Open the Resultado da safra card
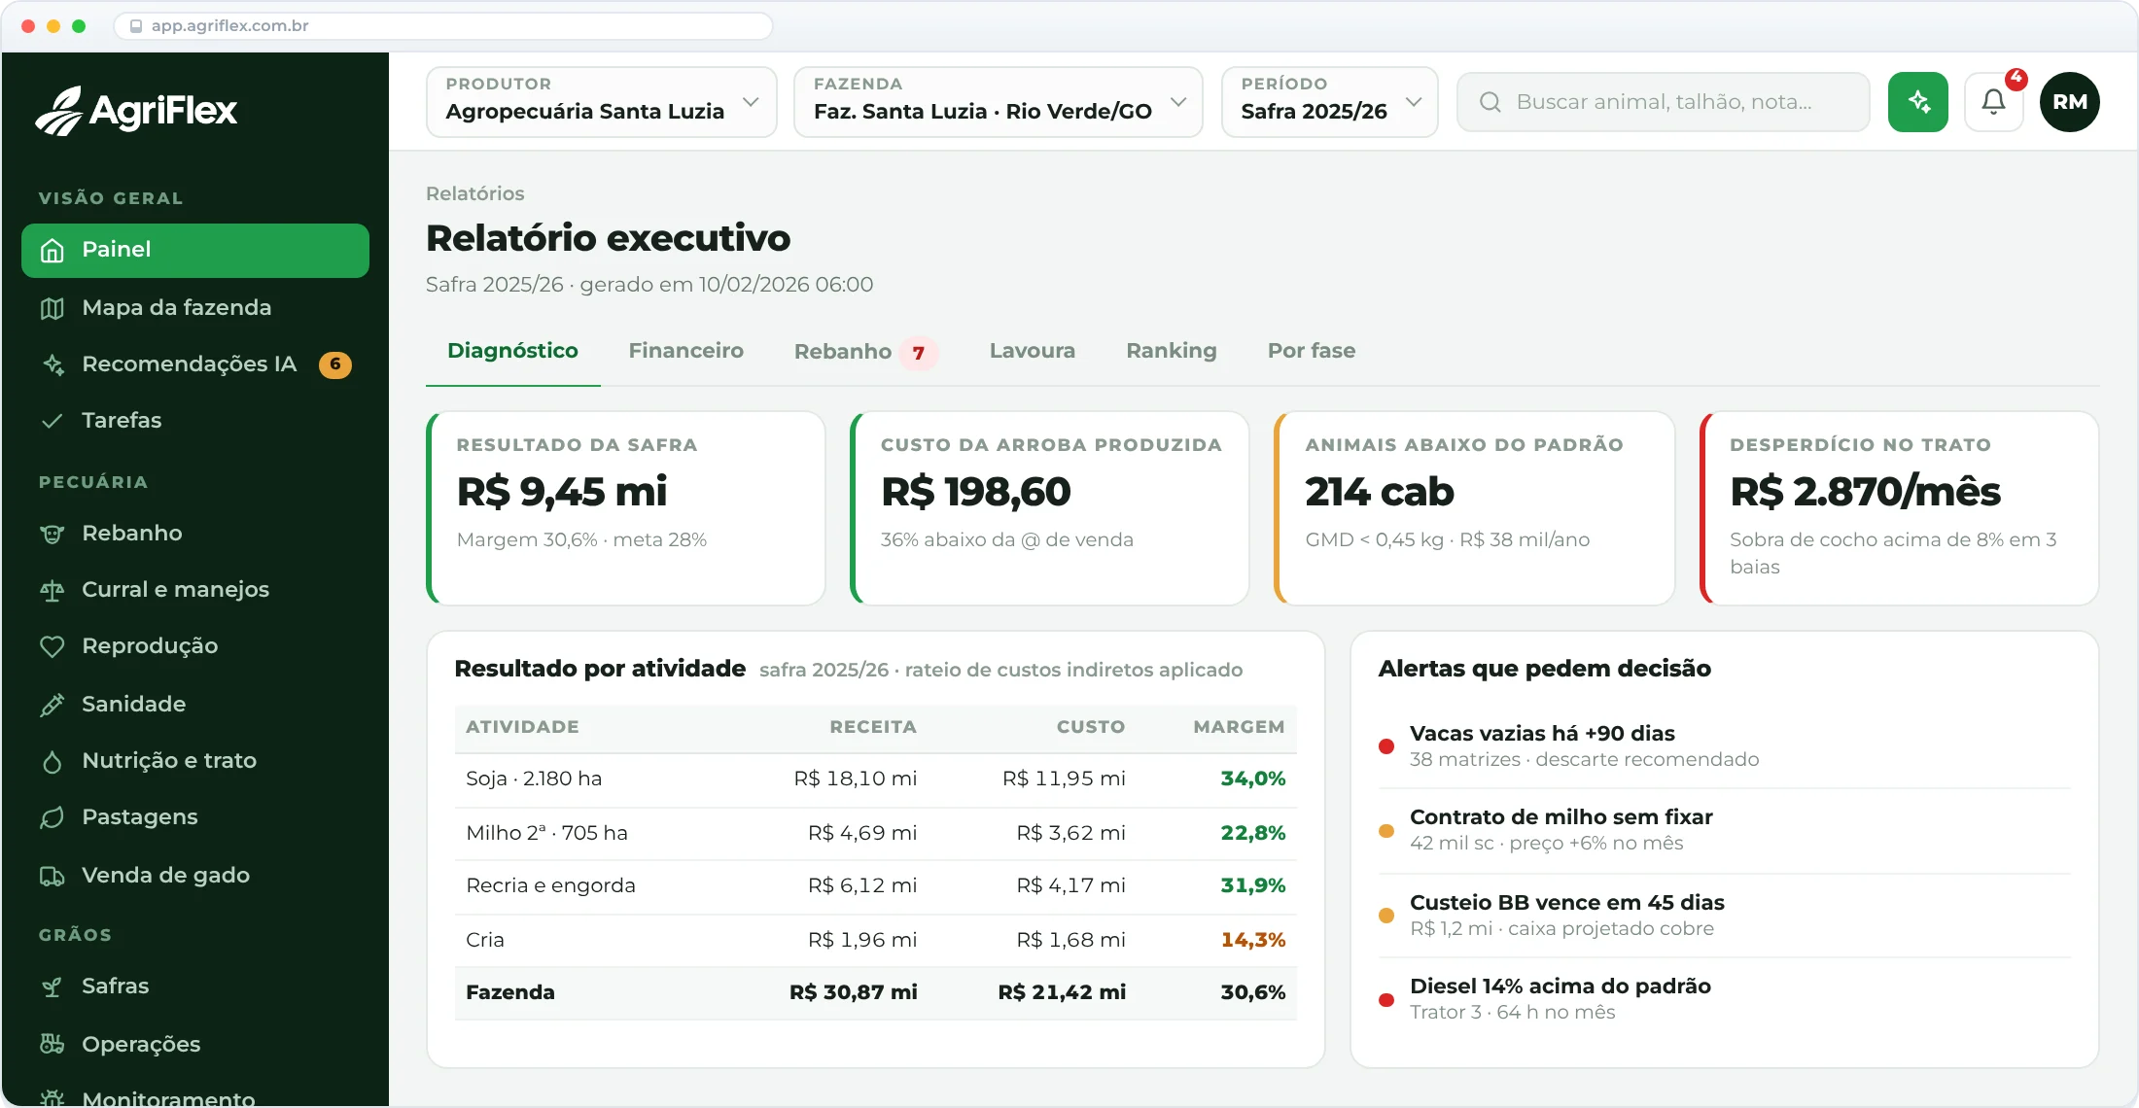The image size is (2139, 1108). 625,508
